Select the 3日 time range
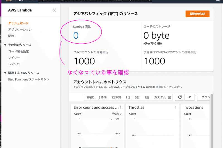The image size is (223, 148). tap(137, 97)
